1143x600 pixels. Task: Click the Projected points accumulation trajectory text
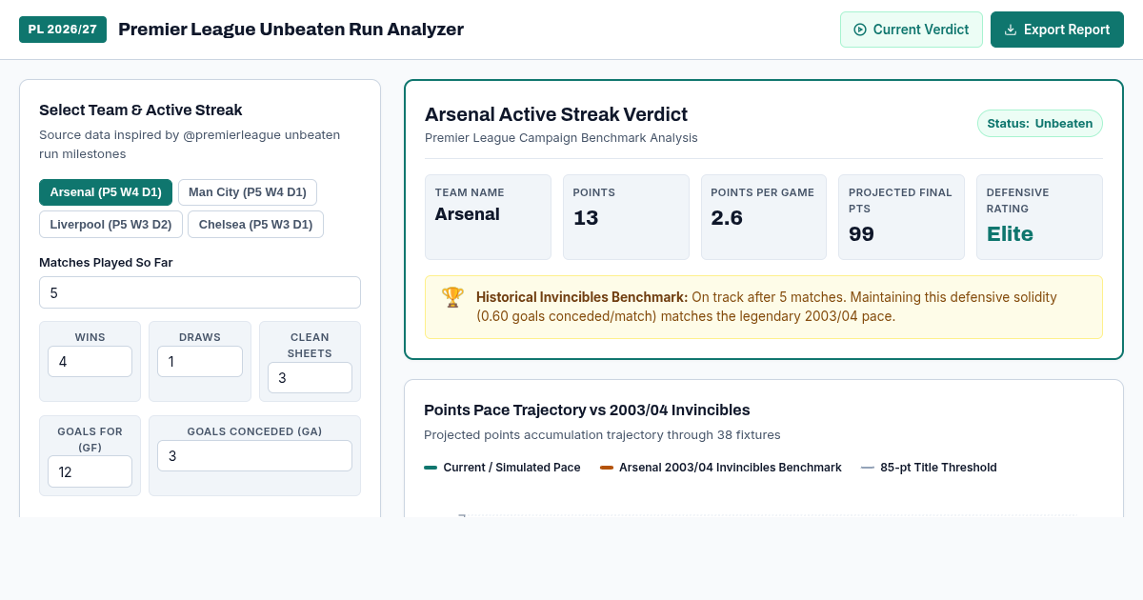(602, 435)
